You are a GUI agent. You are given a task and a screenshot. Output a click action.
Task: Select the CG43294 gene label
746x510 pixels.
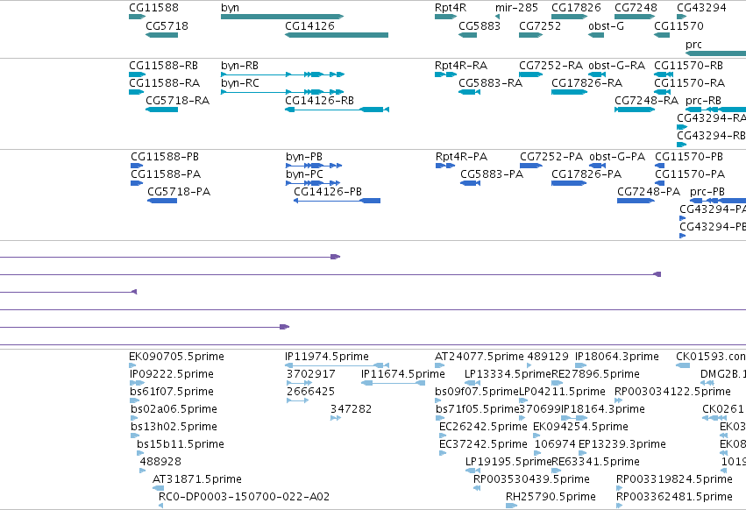(701, 8)
